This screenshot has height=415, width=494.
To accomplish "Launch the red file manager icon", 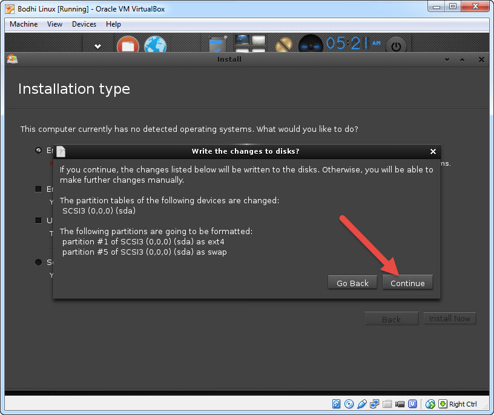I will click(x=128, y=45).
